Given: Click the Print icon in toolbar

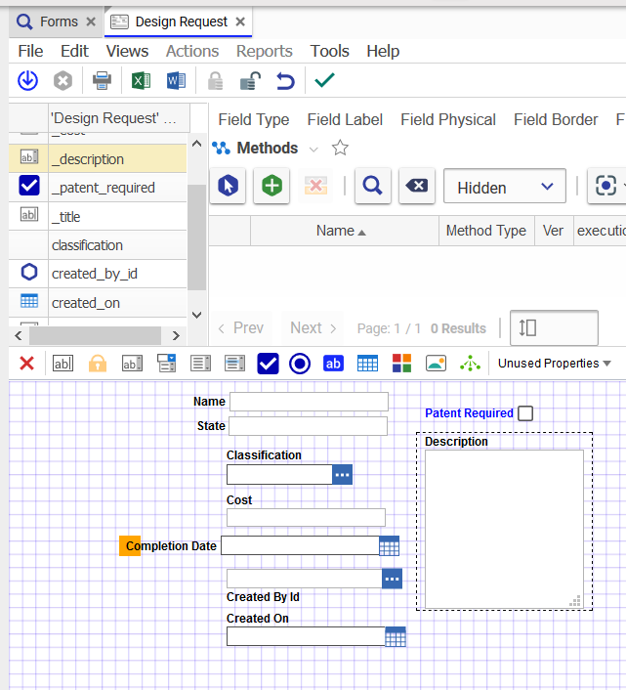Looking at the screenshot, I should 102,81.
